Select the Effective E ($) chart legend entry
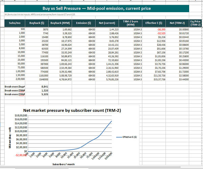The height and width of the screenshot is (169, 203). click(x=126, y=137)
